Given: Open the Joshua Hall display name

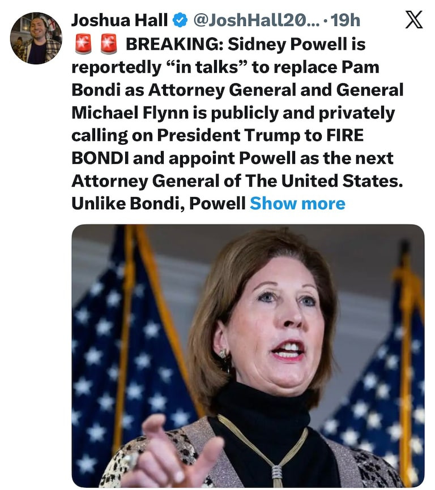Looking at the screenshot, I should [x=120, y=21].
